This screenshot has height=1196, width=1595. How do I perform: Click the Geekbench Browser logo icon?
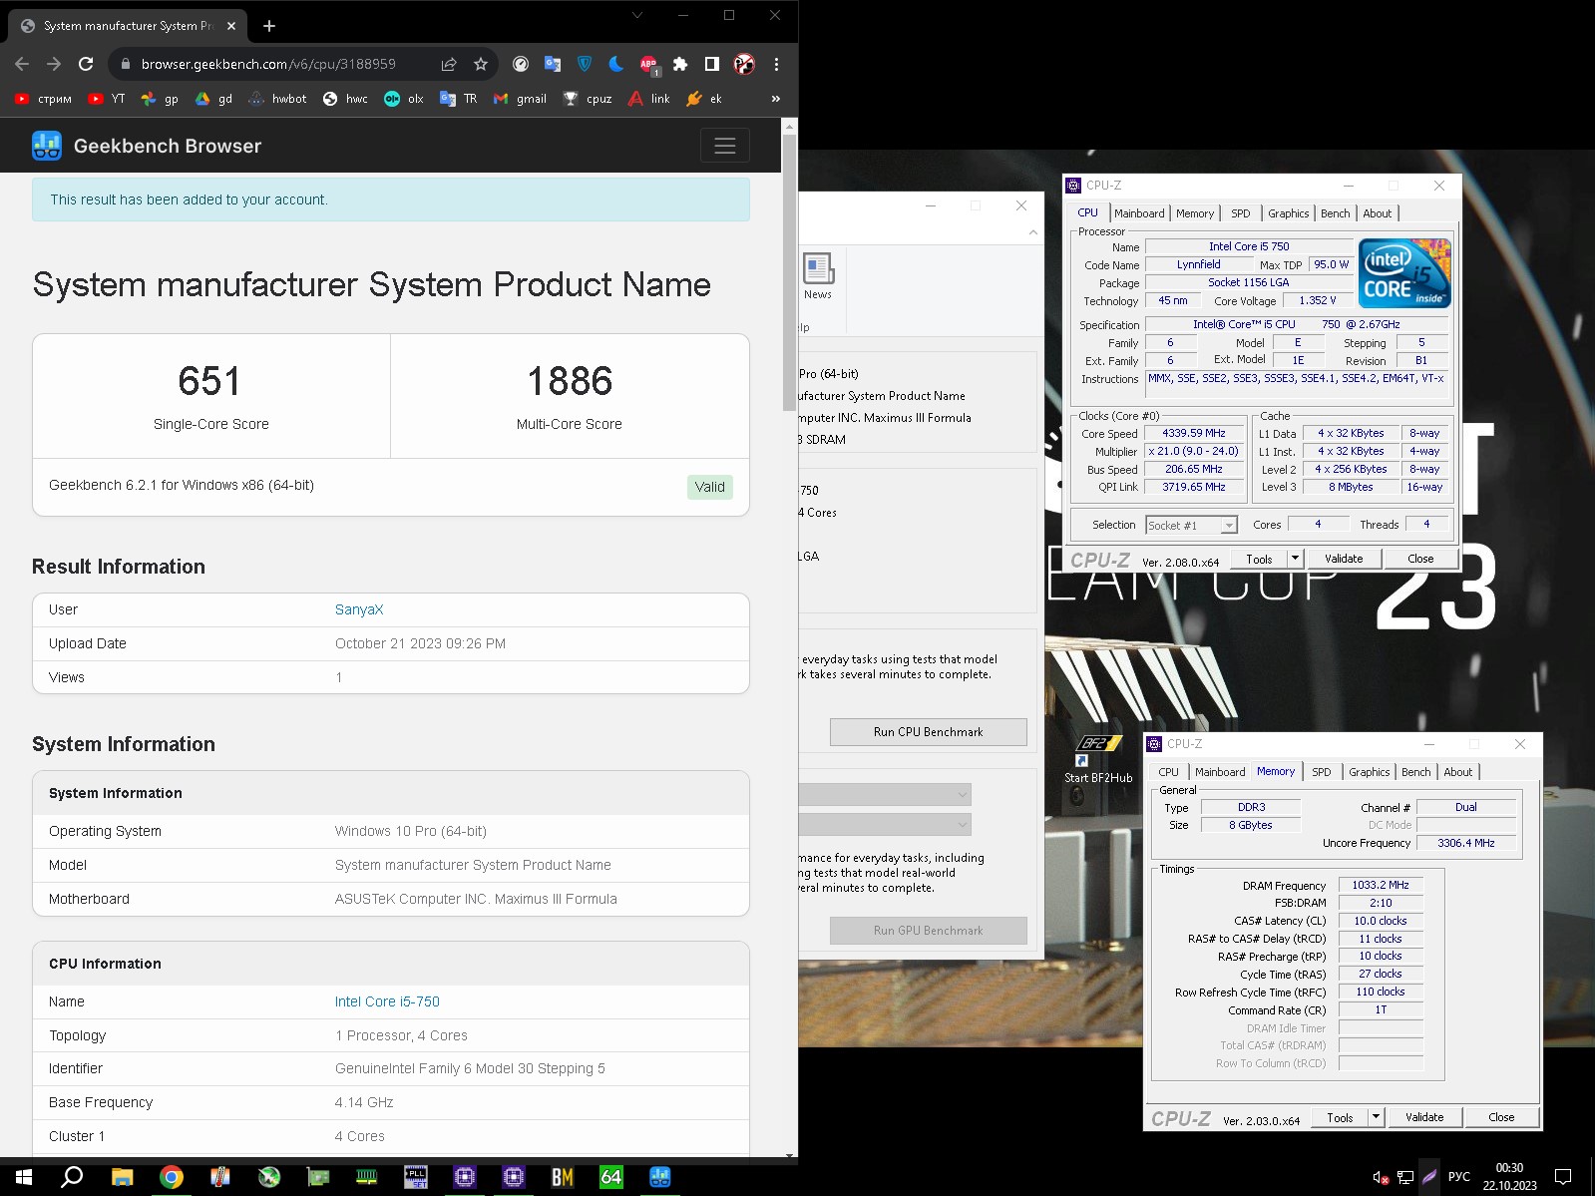pos(46,146)
